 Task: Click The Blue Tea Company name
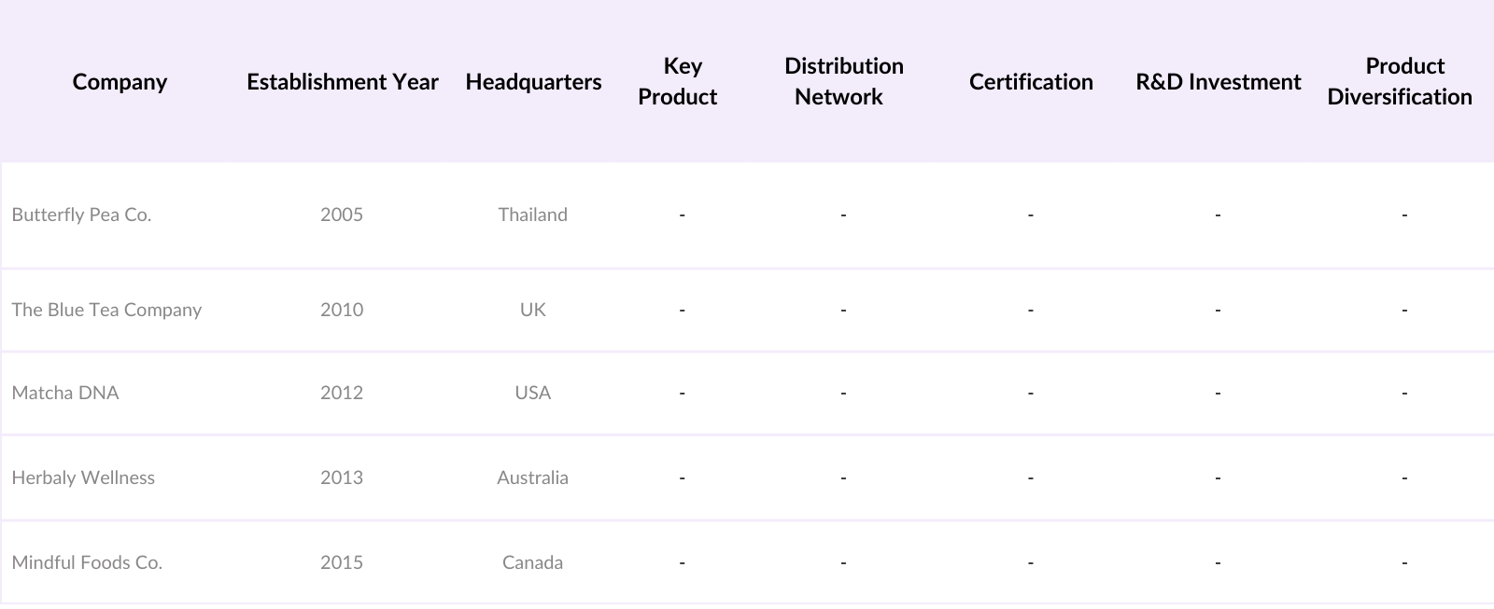point(106,310)
